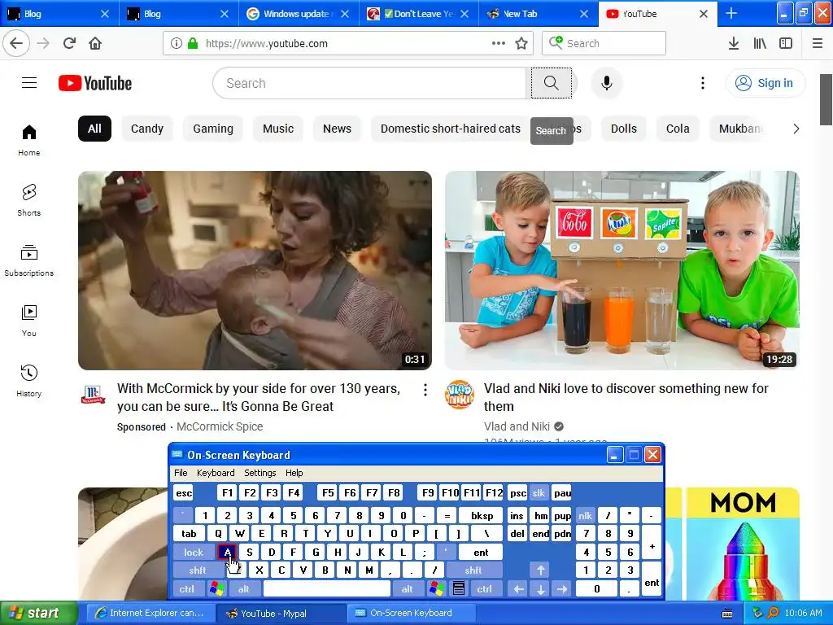The height and width of the screenshot is (625, 833).
Task: Toggle the nlk num lock key
Action: click(585, 515)
